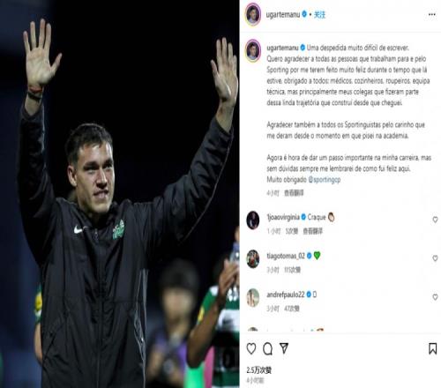Open ugartemanu's profile picture in the header
This screenshot has height=388, width=441.
pos(253,14)
